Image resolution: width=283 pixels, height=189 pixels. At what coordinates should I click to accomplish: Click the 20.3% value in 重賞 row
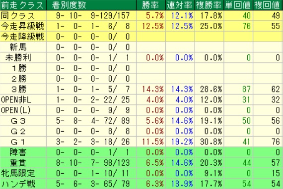[x=210, y=163]
